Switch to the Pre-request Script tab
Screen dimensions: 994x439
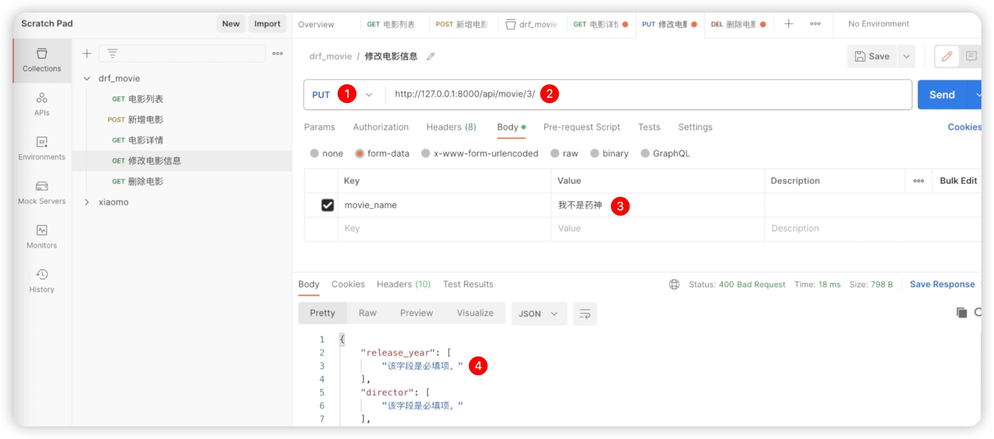(581, 127)
